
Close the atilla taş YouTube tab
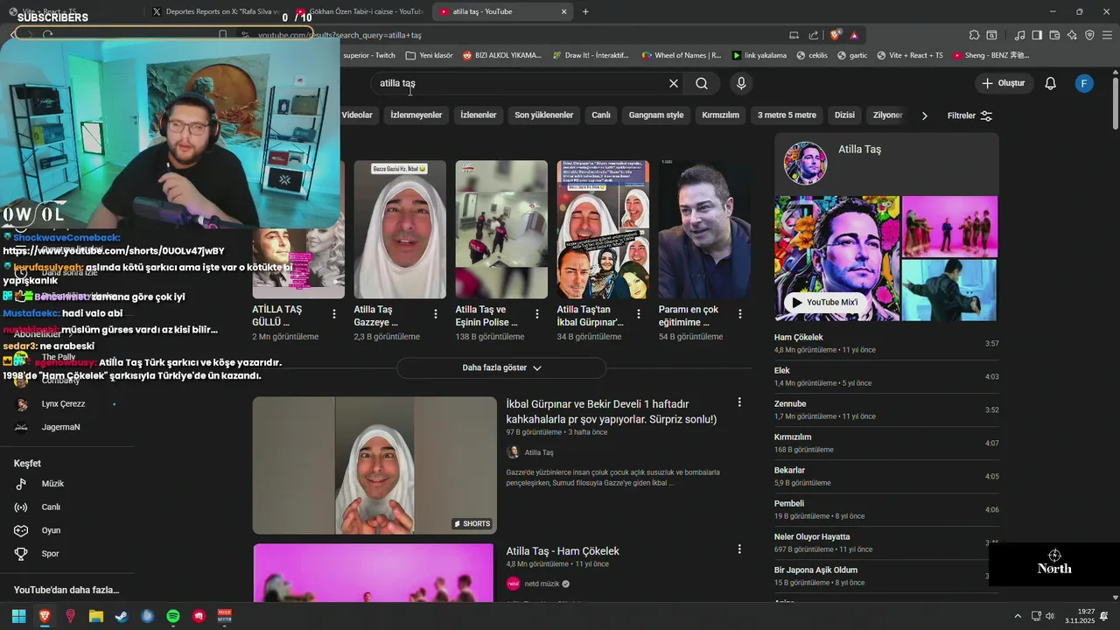pos(564,11)
